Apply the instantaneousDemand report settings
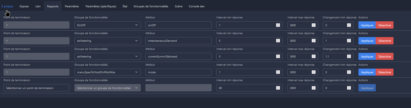This screenshot has width=411, height=108. click(367, 41)
